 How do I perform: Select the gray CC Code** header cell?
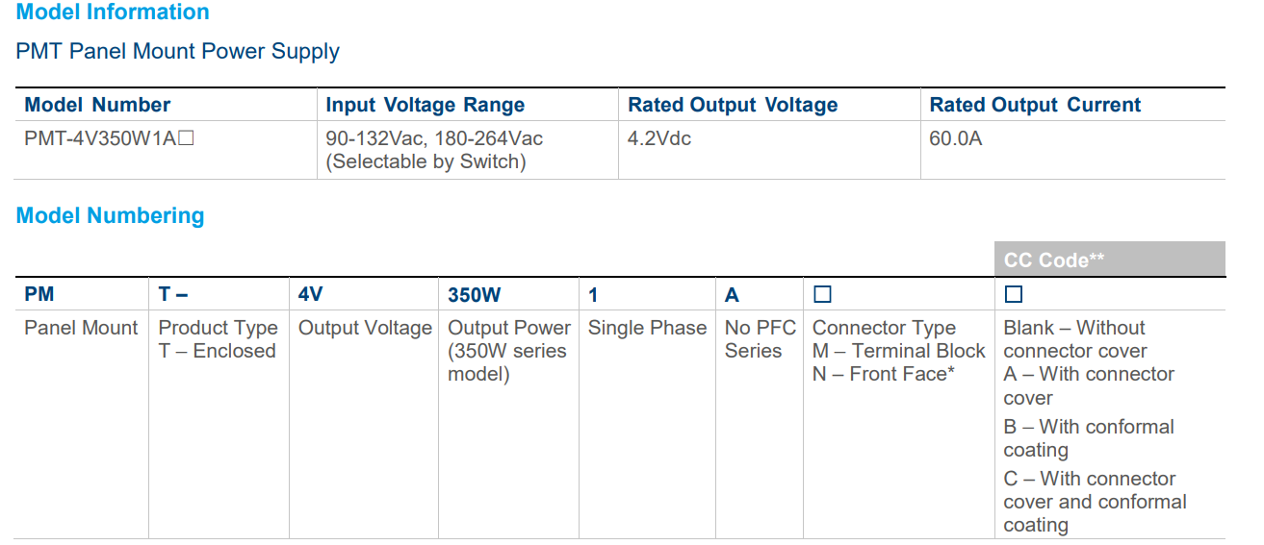click(1109, 260)
